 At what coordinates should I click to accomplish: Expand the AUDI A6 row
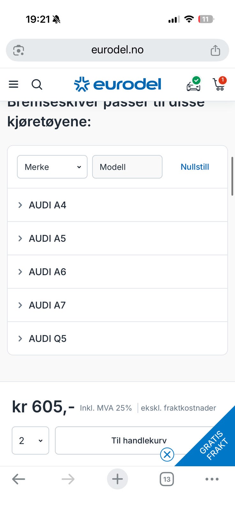48,272
